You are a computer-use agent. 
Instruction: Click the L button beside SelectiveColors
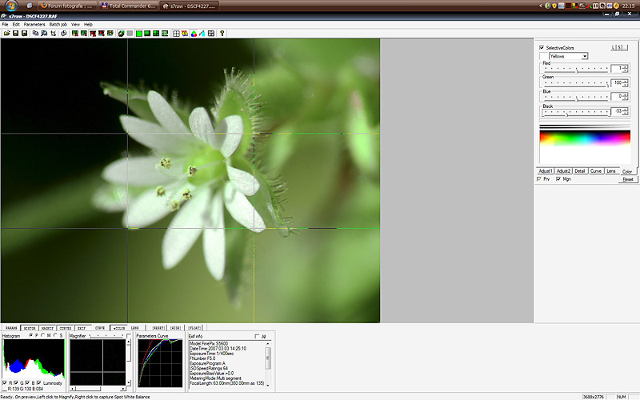pyautogui.click(x=614, y=47)
